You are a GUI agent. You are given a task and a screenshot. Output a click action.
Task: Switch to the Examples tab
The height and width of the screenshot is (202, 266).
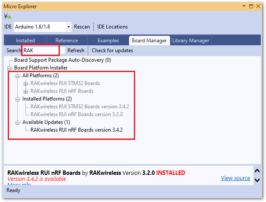pos(108,41)
